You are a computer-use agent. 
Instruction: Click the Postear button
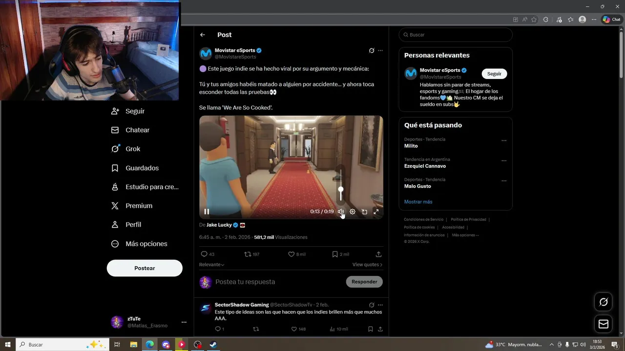click(145, 268)
